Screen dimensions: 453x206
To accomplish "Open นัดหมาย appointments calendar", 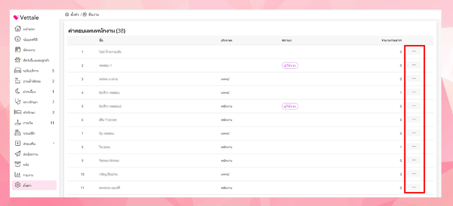I will (34, 50).
